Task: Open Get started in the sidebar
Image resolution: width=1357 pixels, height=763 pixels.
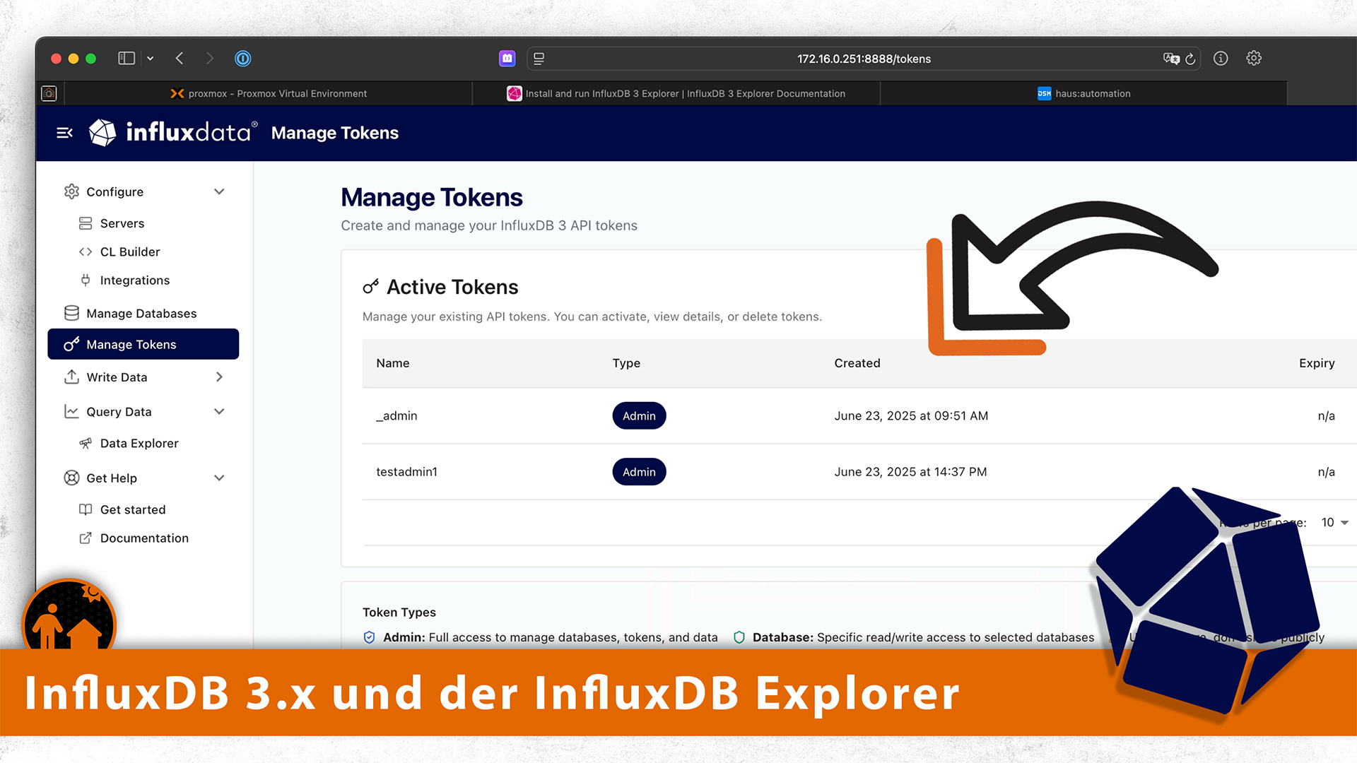Action: point(133,509)
